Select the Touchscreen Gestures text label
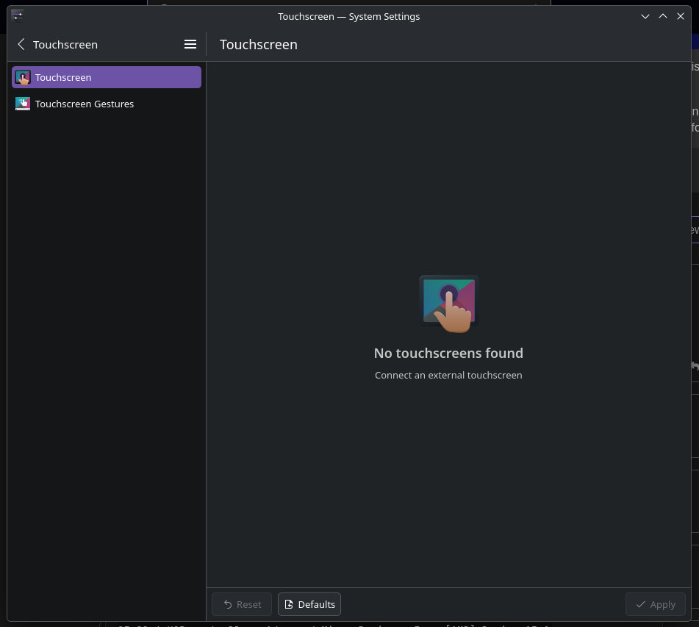The height and width of the screenshot is (627, 699). click(x=85, y=104)
